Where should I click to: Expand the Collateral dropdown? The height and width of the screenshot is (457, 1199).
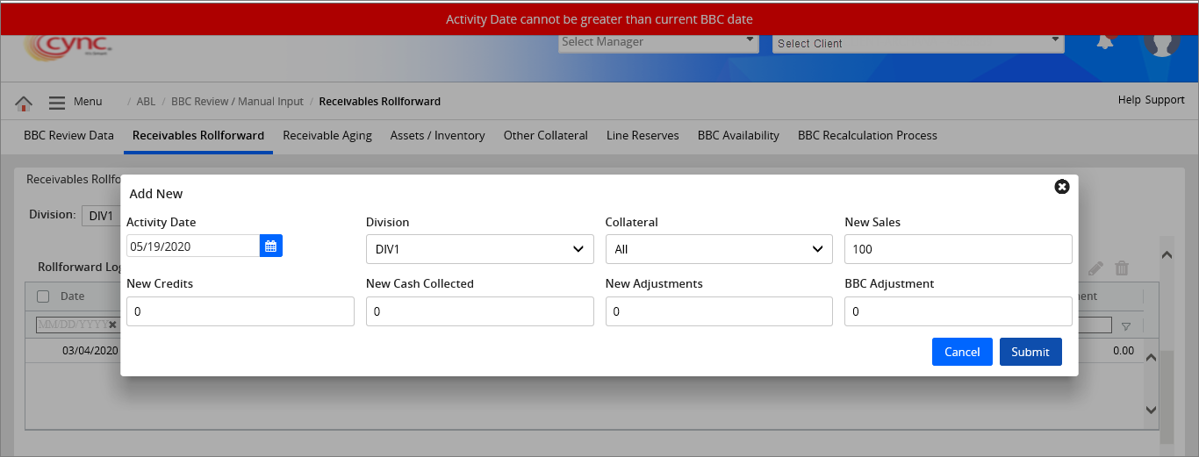click(x=719, y=249)
